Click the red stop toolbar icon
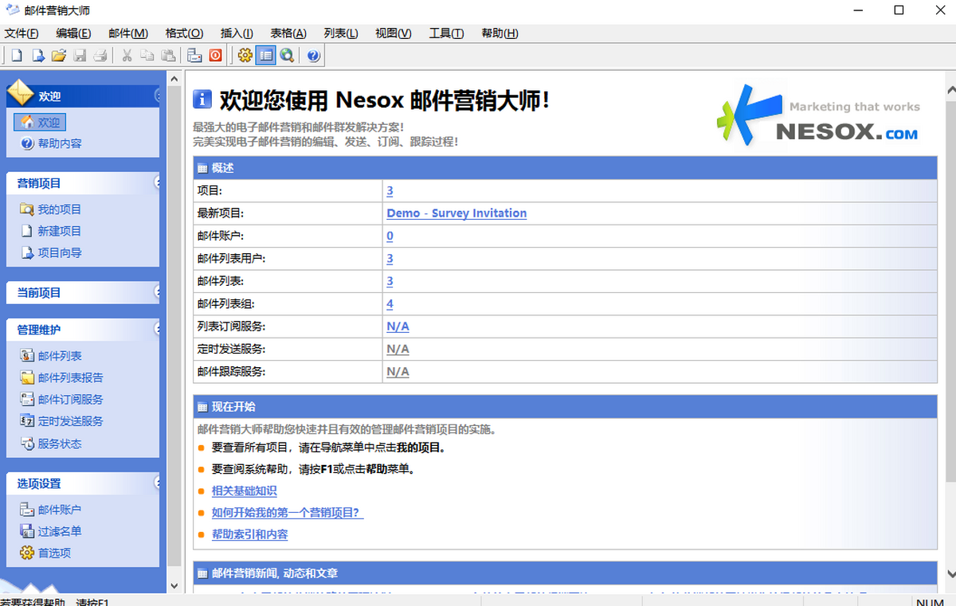The width and height of the screenshot is (956, 606). coord(215,56)
